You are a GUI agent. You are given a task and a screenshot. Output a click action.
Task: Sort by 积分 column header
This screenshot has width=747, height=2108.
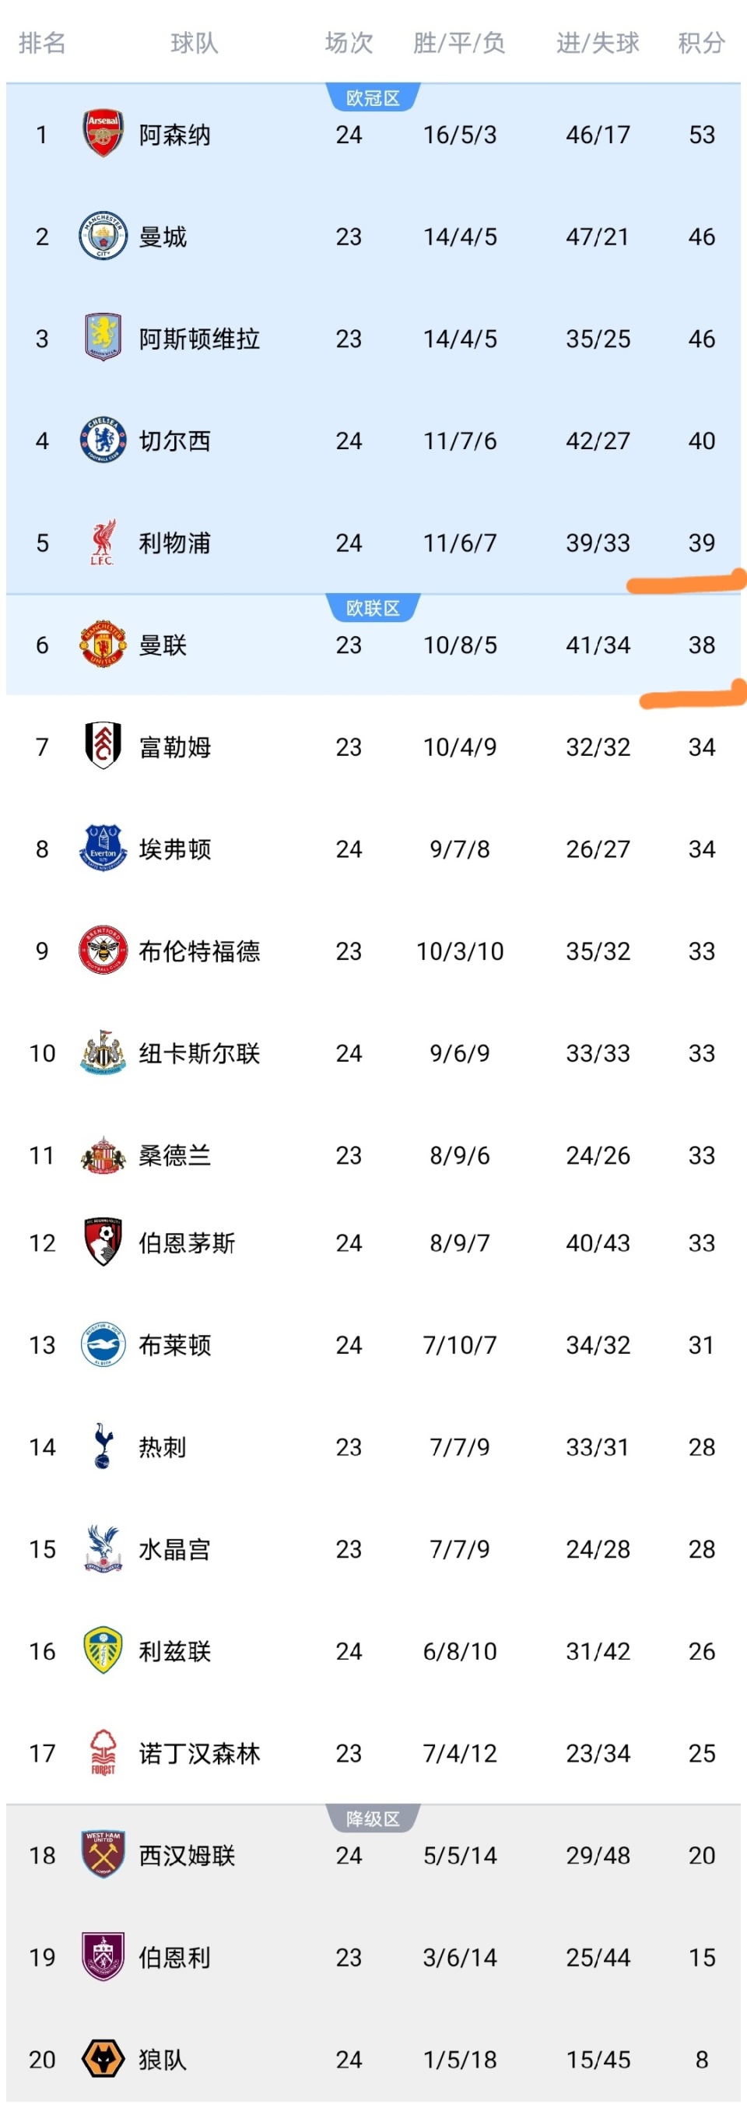tap(701, 43)
